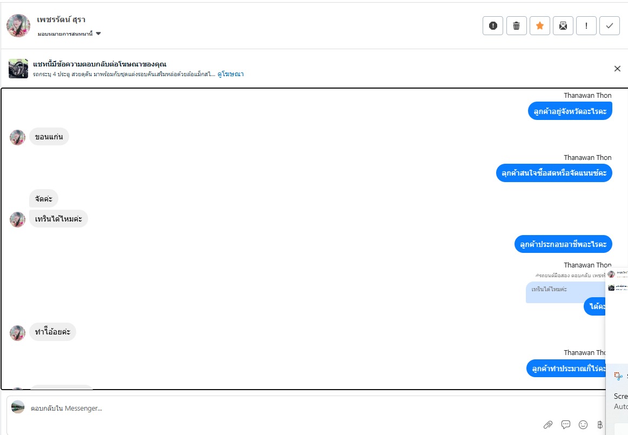The width and height of the screenshot is (628, 435).
Task: Click customer avatar next to ขอนแก่น
Action: [x=18, y=137]
